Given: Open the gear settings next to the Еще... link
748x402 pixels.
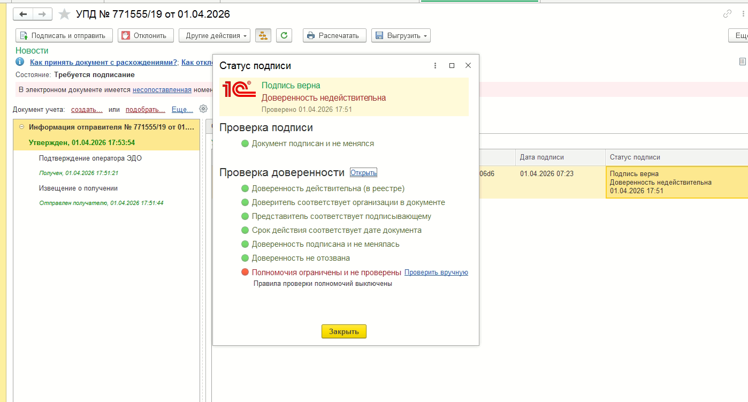Looking at the screenshot, I should (x=203, y=109).
